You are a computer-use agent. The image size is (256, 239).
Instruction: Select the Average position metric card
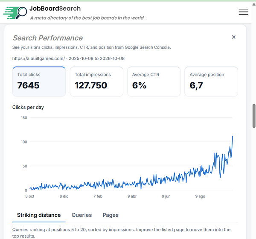point(211,82)
